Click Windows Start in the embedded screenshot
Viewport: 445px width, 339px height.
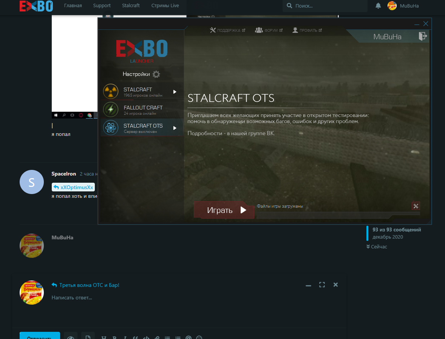coord(56,115)
